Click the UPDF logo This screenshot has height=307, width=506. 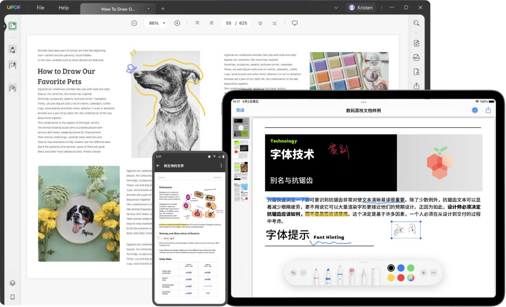coord(14,7)
